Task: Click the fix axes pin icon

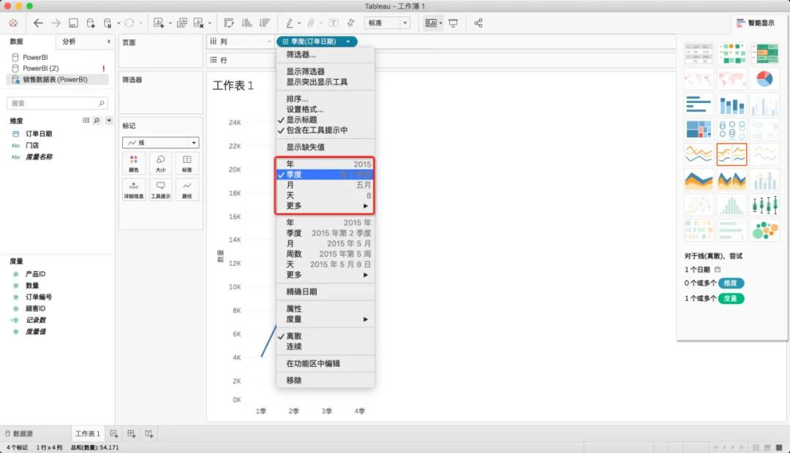Action: point(351,23)
